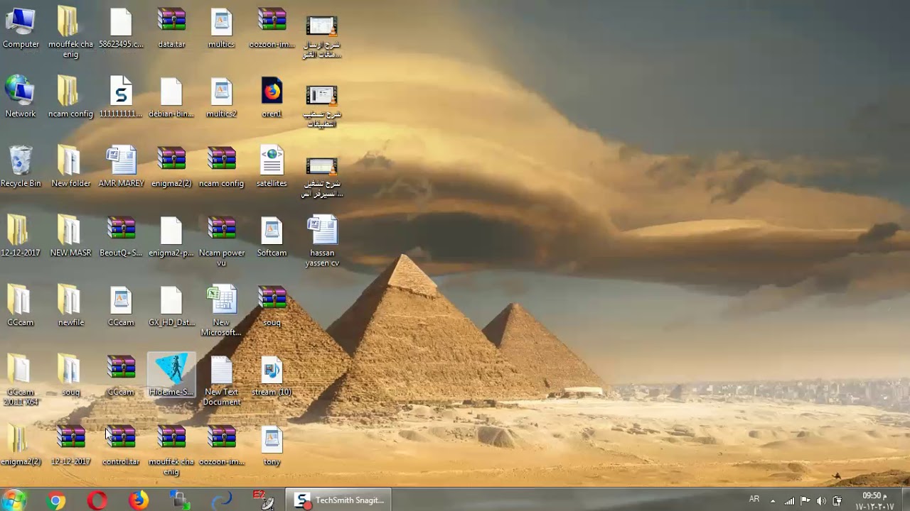Screen dimensions: 910x511
Task: Open the Action Center flag icon
Action: pyautogui.click(x=805, y=501)
